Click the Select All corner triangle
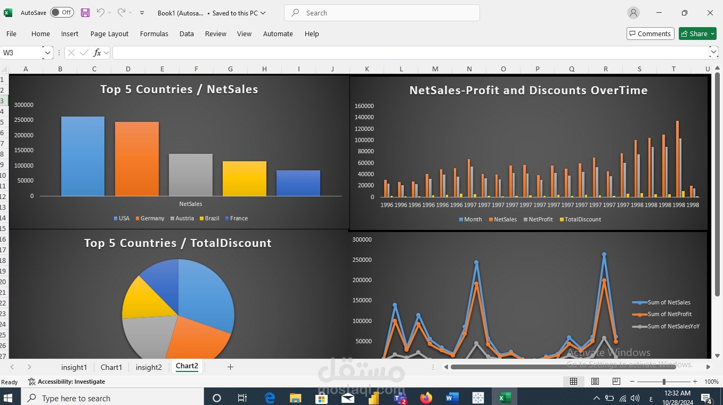The image size is (723, 405). [x=4, y=69]
